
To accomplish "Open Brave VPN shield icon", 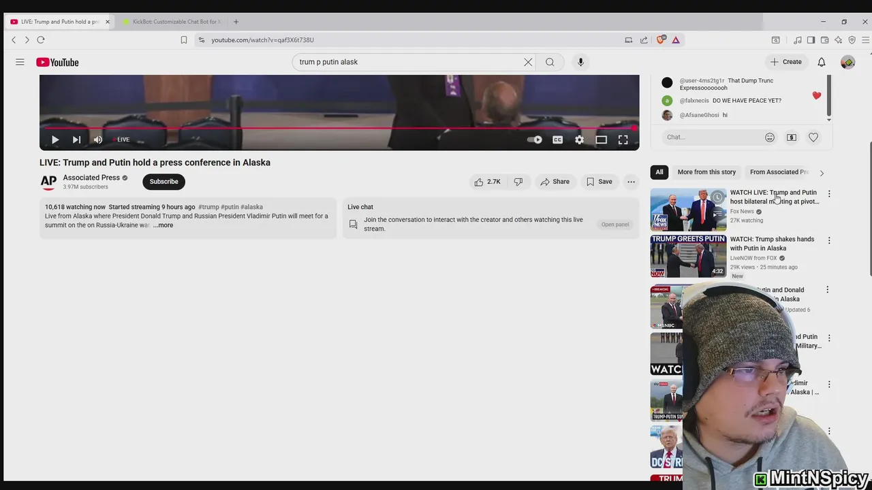I will [852, 40].
